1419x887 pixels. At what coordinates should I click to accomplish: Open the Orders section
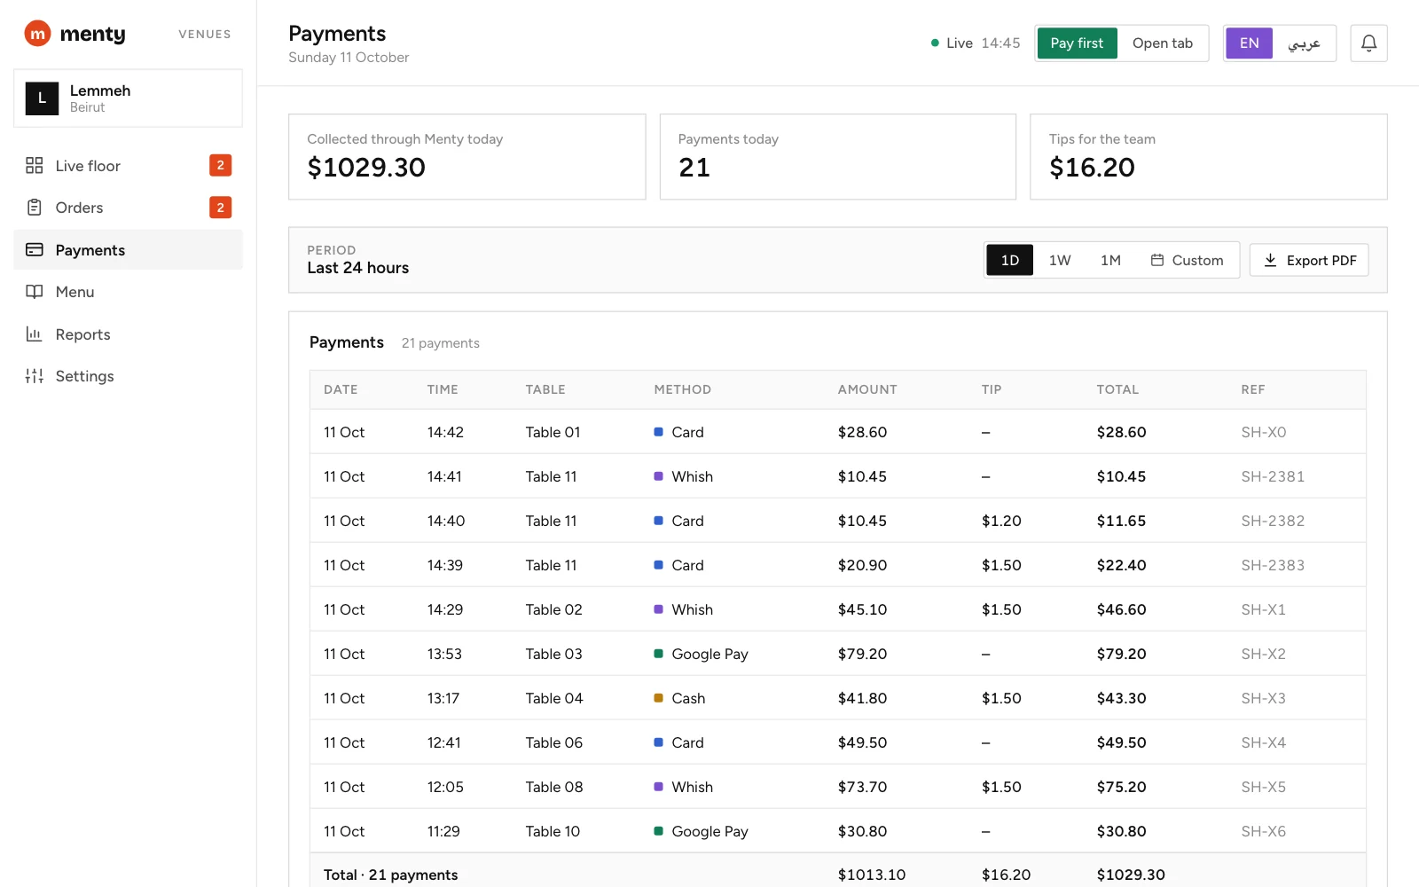[x=128, y=208]
